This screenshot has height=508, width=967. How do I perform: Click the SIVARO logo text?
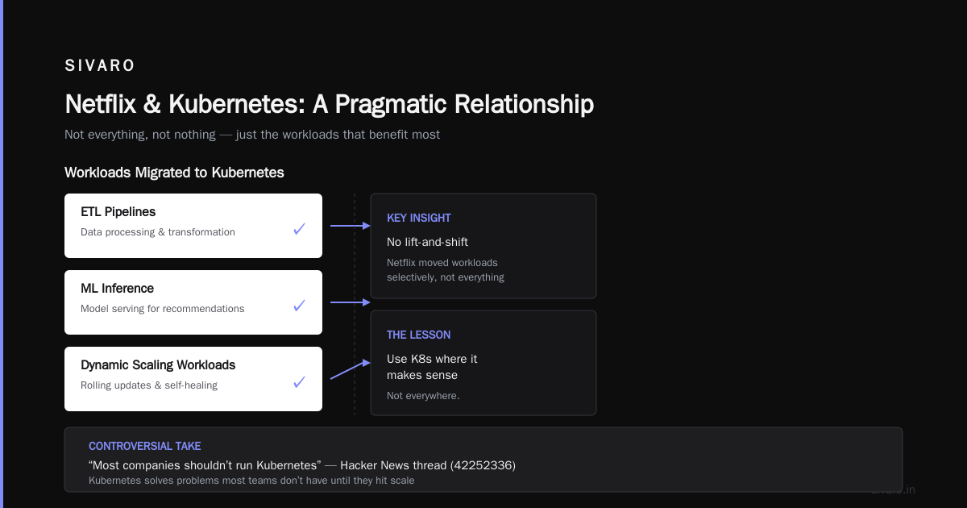point(100,65)
